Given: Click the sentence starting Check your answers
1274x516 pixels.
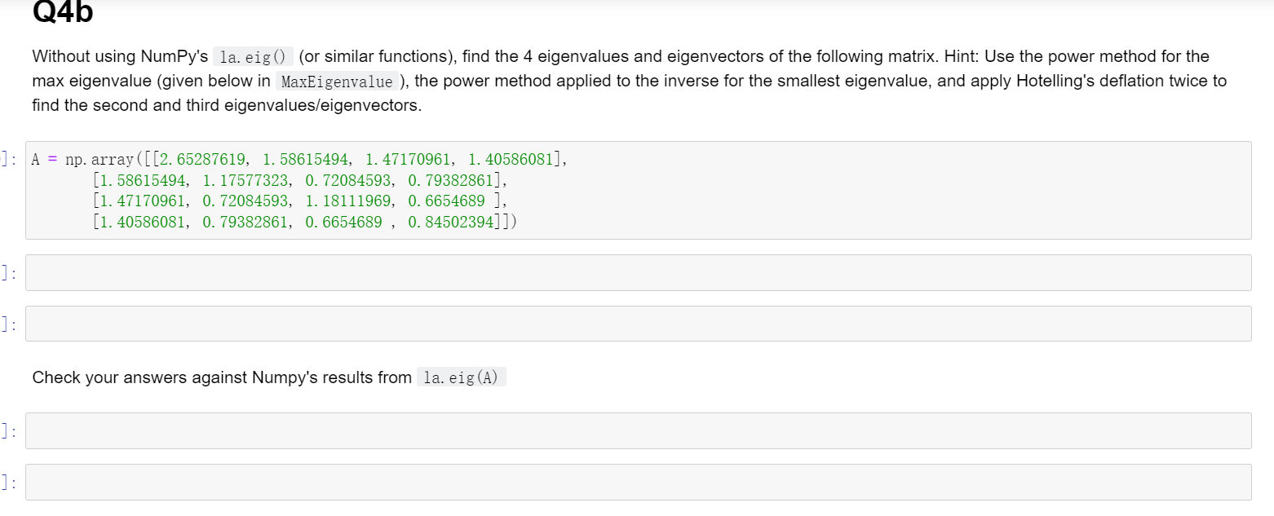Looking at the screenshot, I should tap(220, 377).
